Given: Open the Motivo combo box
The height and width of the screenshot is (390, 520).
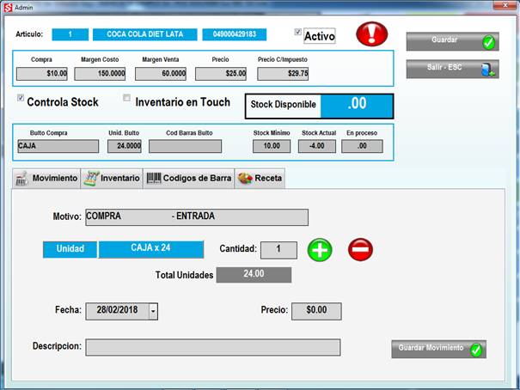Looking at the screenshot, I should point(197,217).
